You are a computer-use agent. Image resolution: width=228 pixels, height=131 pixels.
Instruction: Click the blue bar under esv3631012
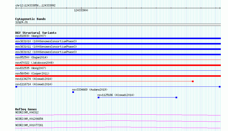click(x=118, y=54)
